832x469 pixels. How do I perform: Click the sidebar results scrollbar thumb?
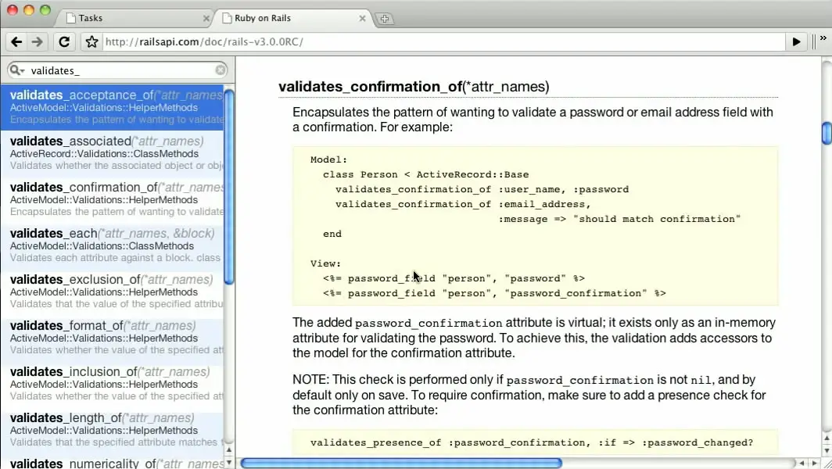pyautogui.click(x=229, y=187)
